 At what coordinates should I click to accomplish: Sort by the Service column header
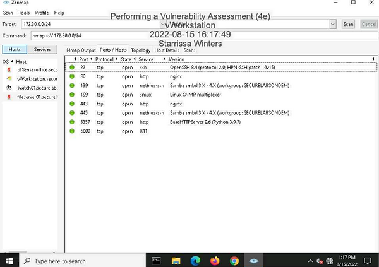click(x=146, y=59)
